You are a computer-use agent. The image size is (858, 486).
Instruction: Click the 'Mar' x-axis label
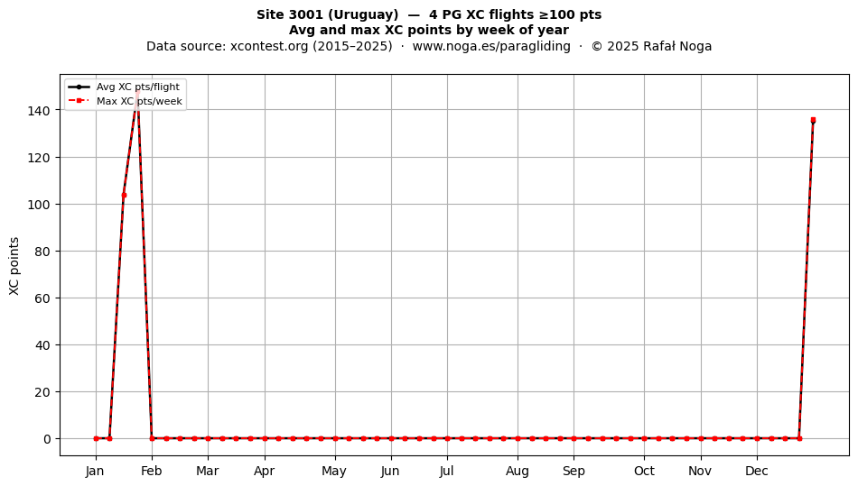tap(208, 471)
